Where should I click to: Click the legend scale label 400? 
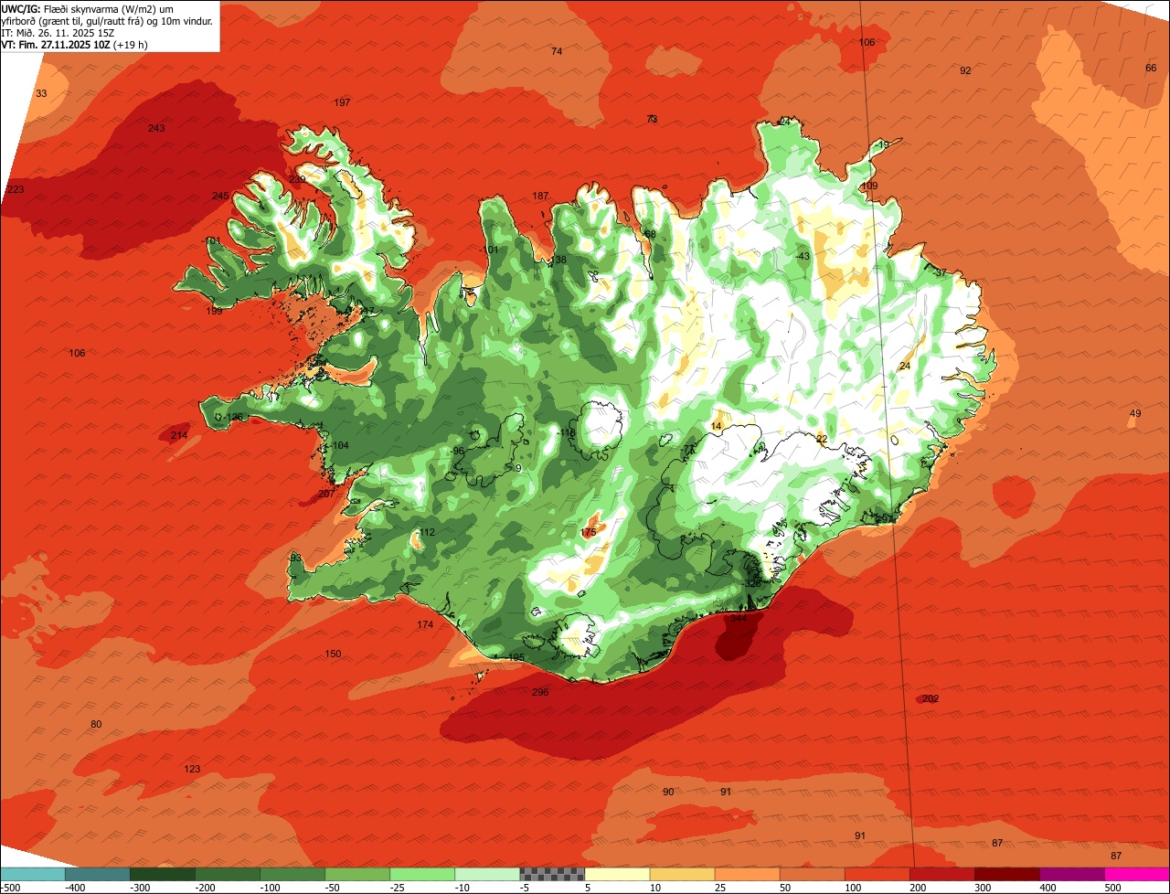[1048, 888]
